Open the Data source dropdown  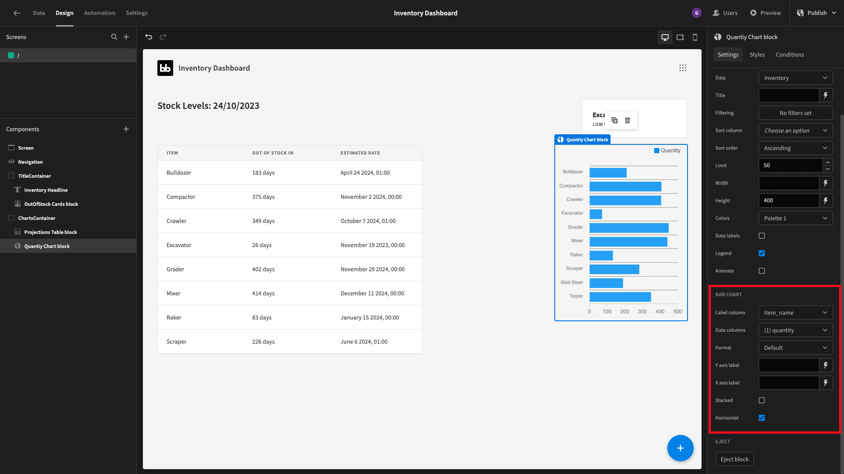(x=796, y=78)
